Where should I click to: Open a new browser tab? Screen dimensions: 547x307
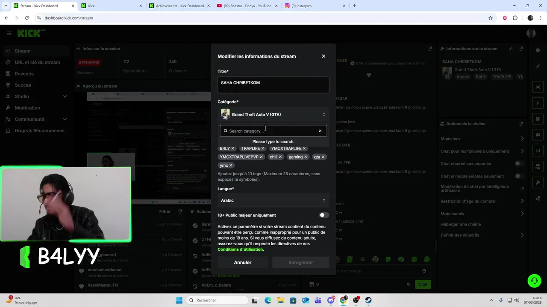(x=354, y=6)
